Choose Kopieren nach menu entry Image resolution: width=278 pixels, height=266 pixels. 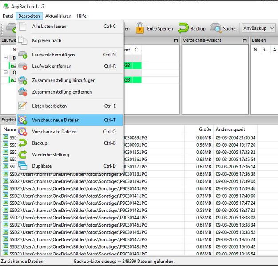pos(70,40)
